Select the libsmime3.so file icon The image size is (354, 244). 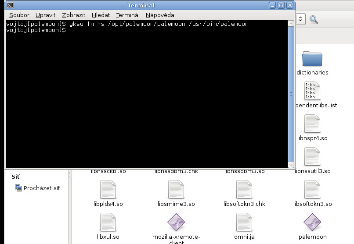pyautogui.click(x=176, y=189)
